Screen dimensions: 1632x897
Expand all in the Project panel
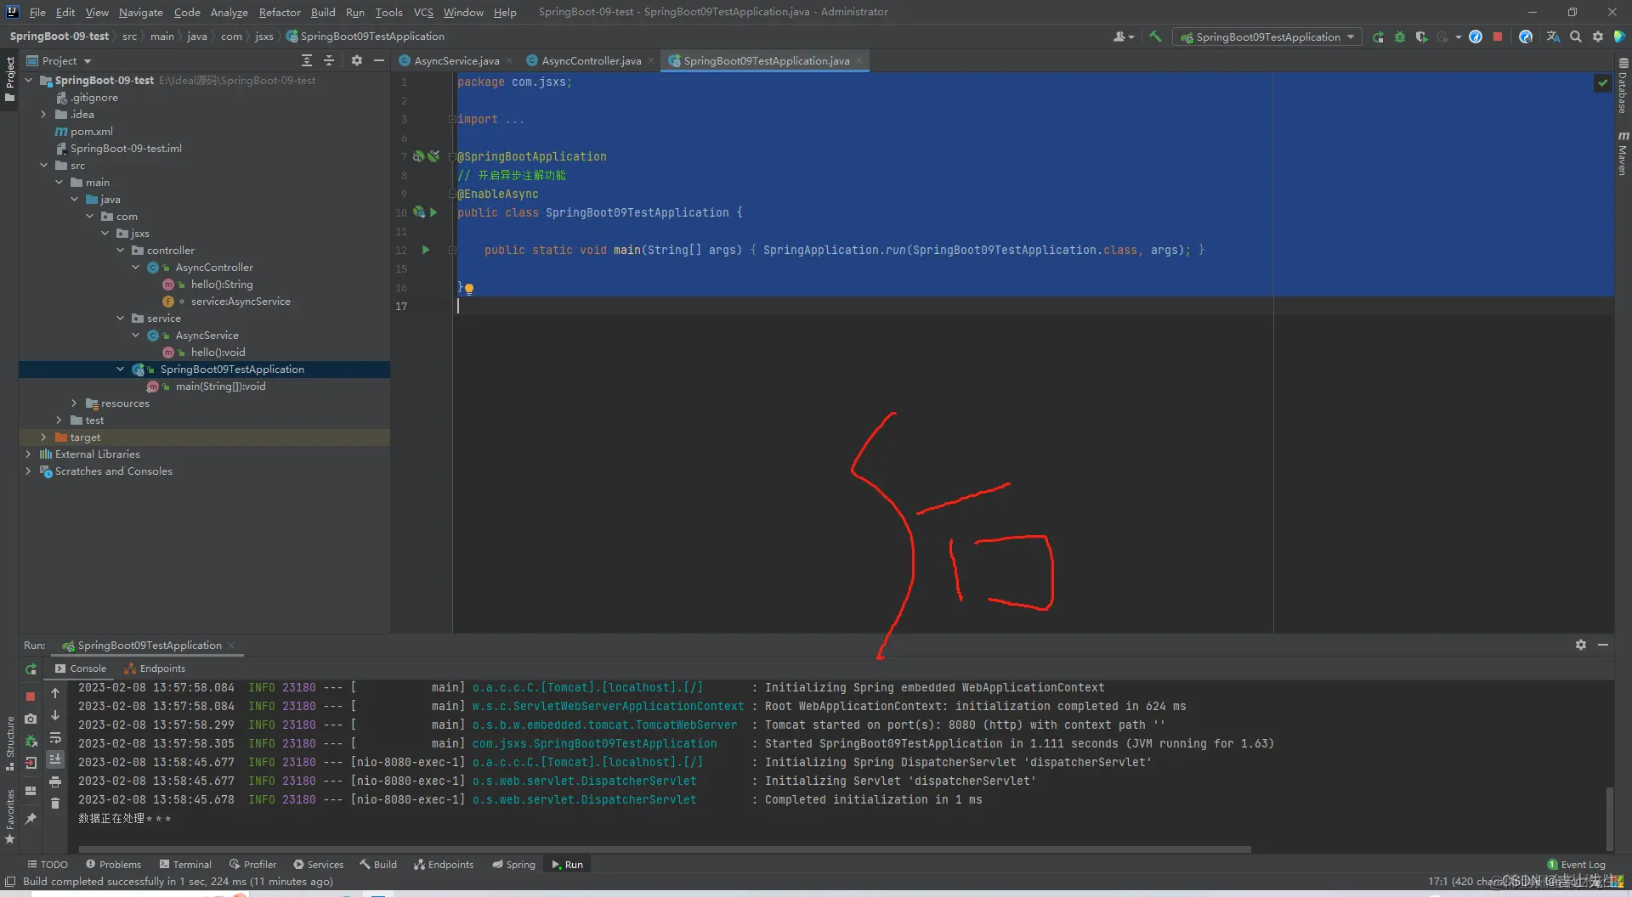tap(307, 60)
